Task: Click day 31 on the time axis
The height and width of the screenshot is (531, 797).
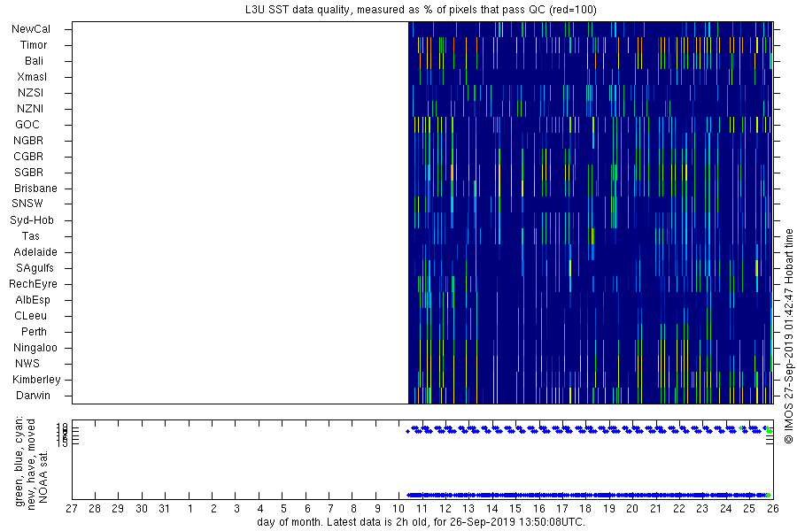Action: (x=165, y=509)
